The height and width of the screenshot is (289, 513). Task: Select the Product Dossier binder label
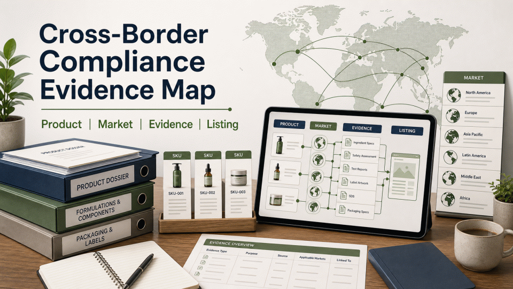103,182
